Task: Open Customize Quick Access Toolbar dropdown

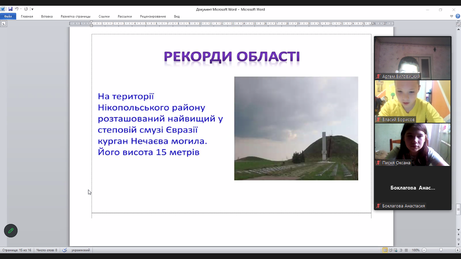Action: tap(32, 9)
